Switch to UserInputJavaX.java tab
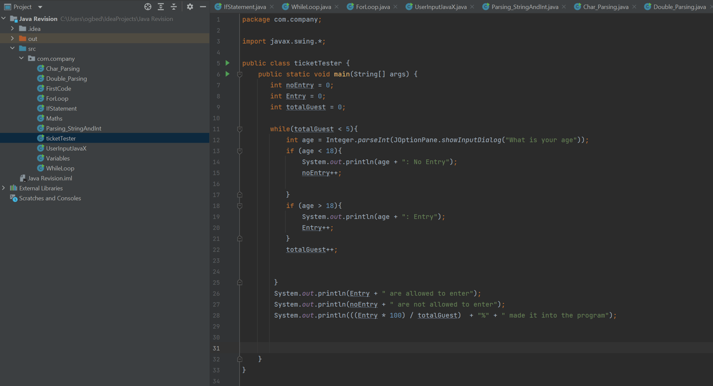The width and height of the screenshot is (713, 386). (441, 7)
